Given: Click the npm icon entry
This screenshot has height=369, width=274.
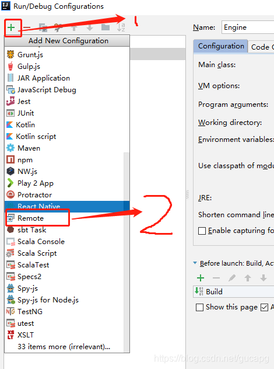Looking at the screenshot, I should tap(10, 160).
